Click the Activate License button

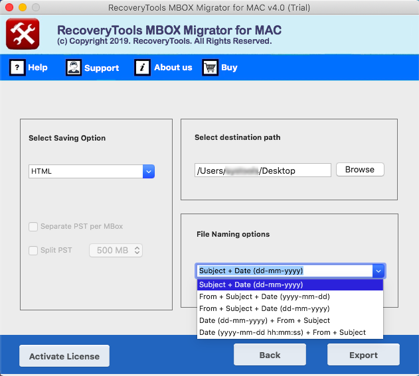tap(64, 356)
